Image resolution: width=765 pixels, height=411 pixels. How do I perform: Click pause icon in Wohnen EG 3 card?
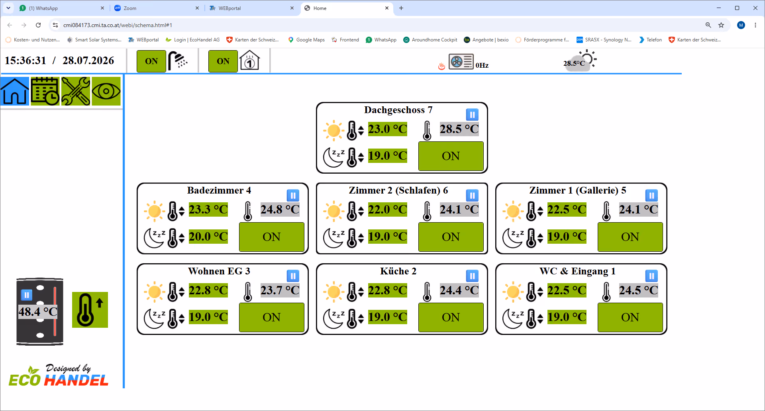293,276
